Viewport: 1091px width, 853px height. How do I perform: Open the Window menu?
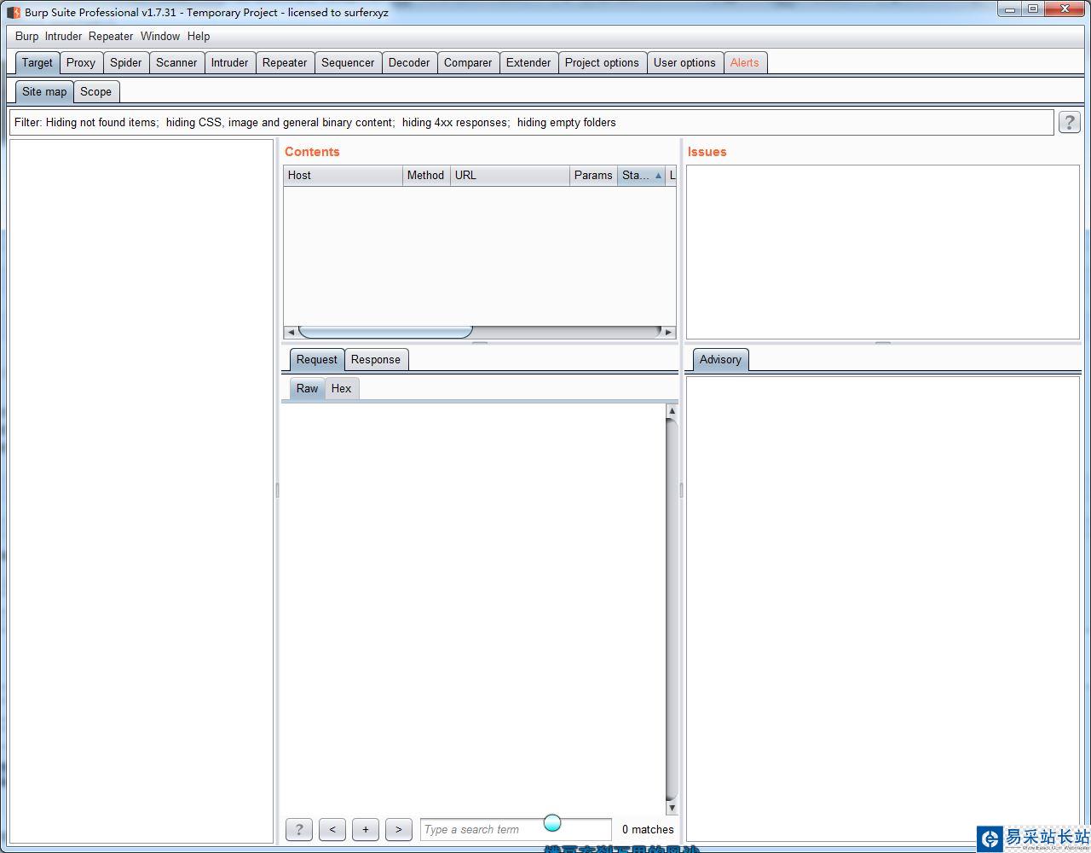click(160, 36)
